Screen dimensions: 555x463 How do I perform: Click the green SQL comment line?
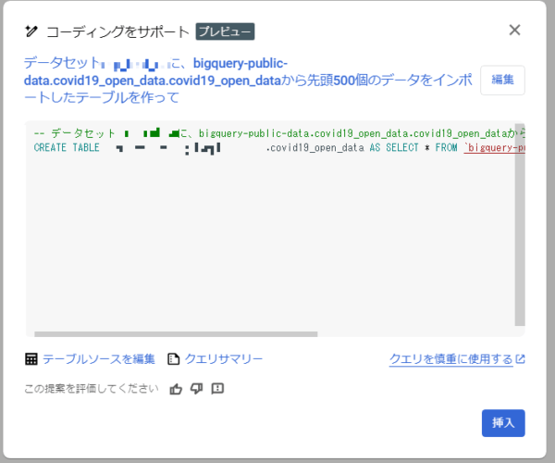(x=279, y=133)
